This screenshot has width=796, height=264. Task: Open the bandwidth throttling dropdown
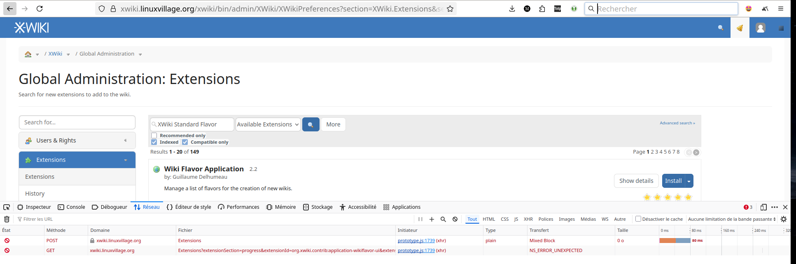[732, 219]
